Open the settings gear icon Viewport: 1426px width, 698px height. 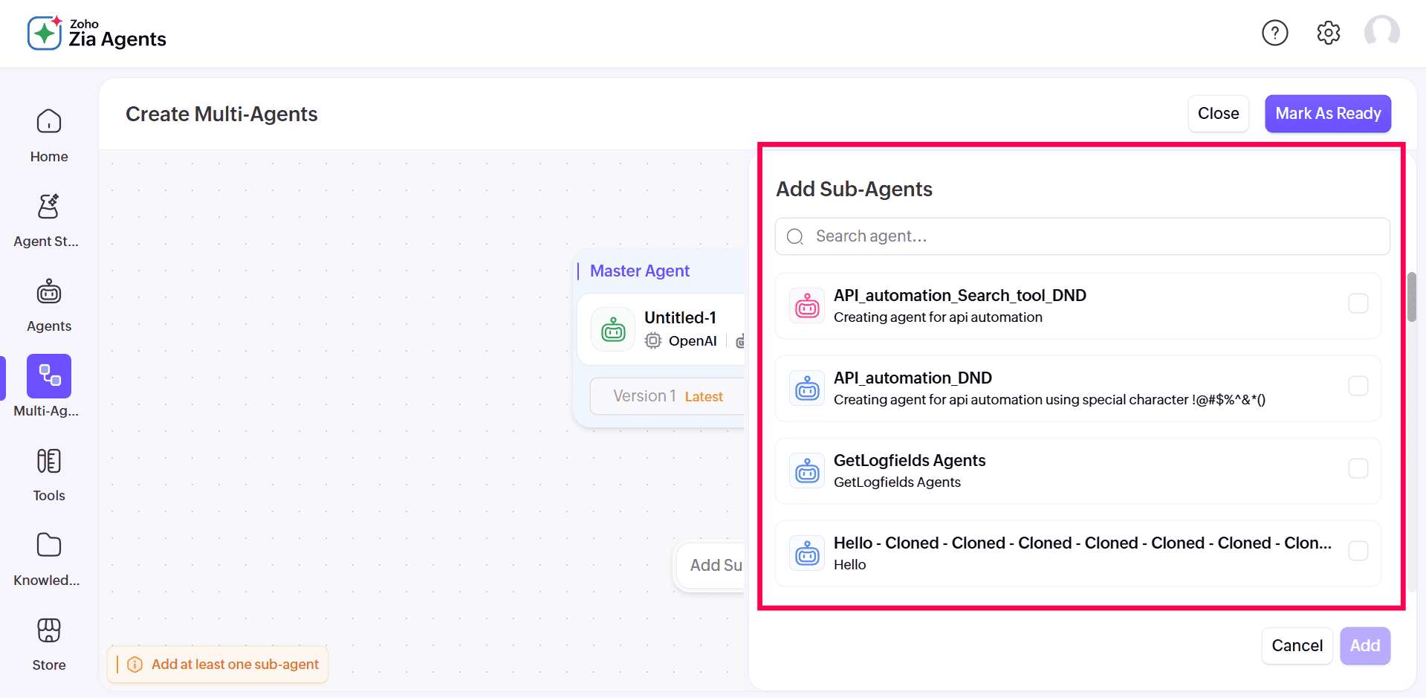(x=1329, y=33)
